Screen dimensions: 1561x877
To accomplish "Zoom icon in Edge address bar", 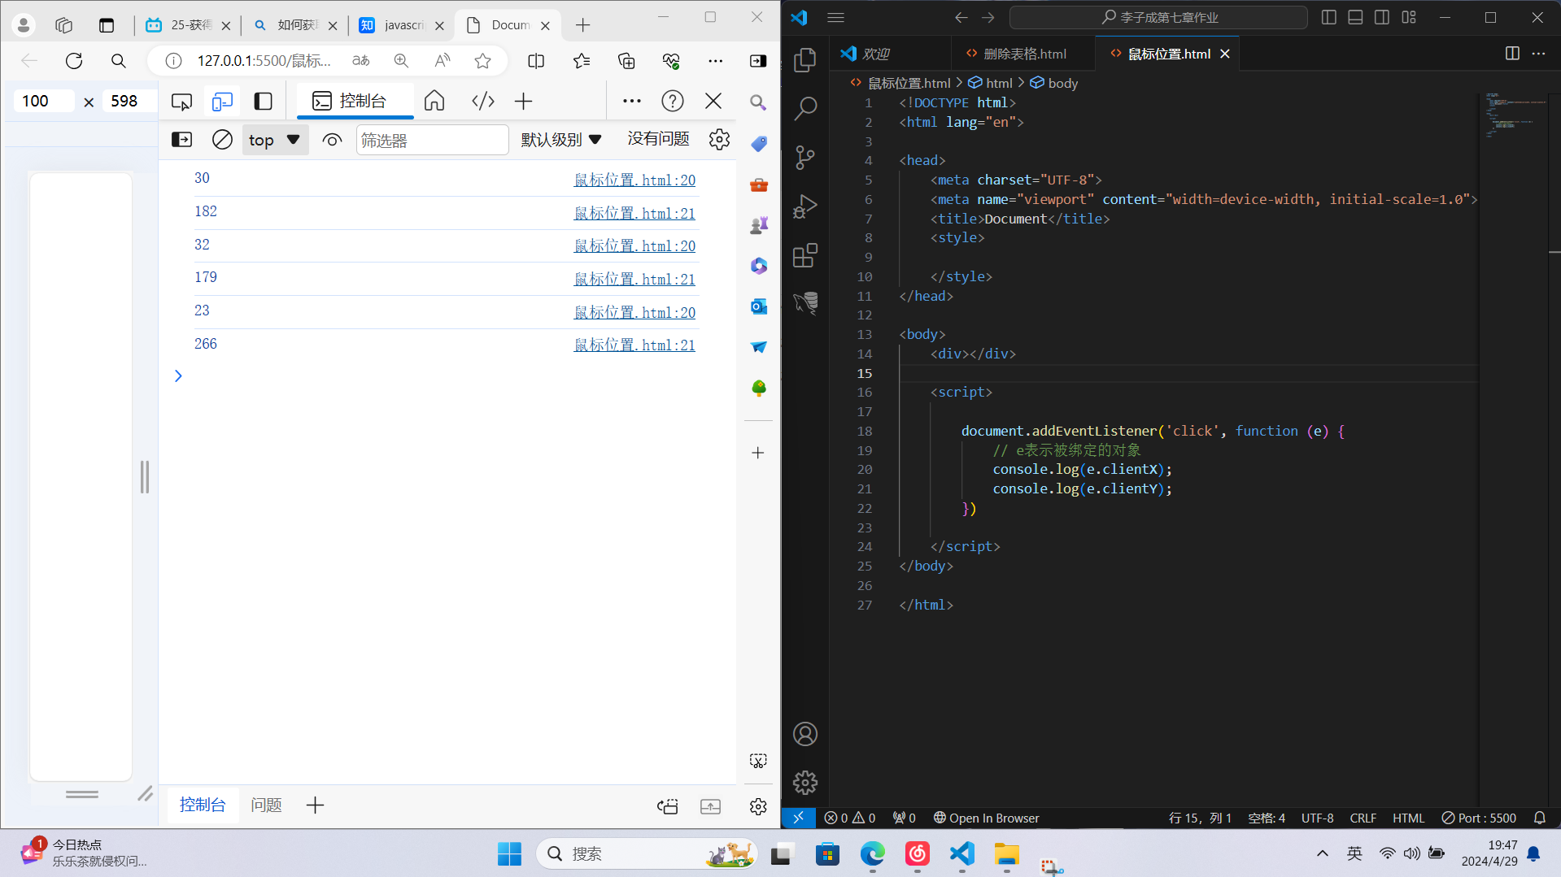I will click(x=401, y=61).
